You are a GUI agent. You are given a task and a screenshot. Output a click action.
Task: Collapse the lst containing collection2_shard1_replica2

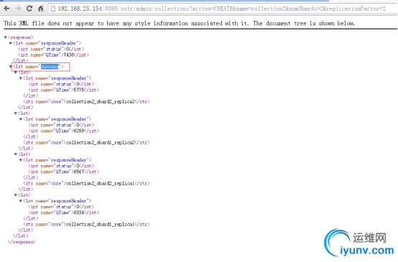(x=16, y=113)
